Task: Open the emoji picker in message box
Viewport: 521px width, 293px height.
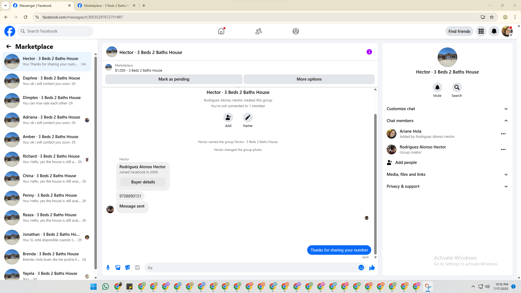Action: [361, 267]
